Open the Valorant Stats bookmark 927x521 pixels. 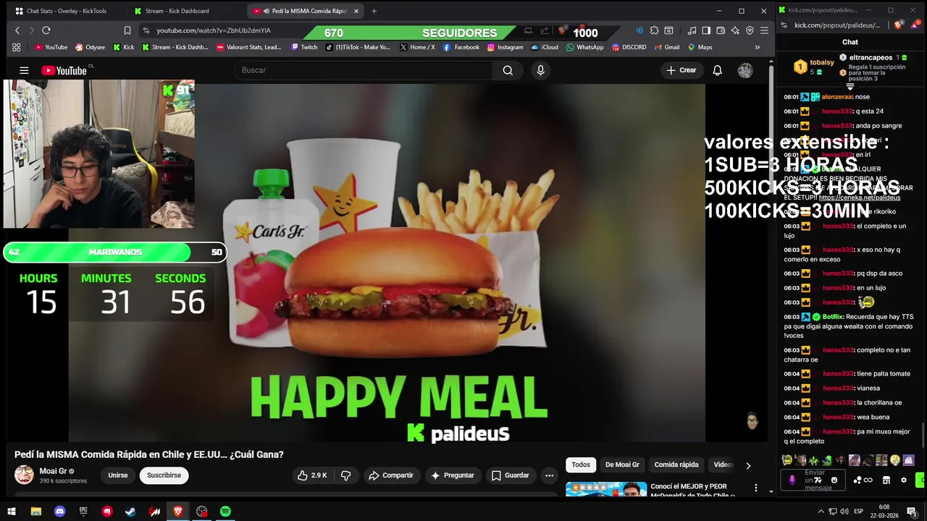coord(248,47)
